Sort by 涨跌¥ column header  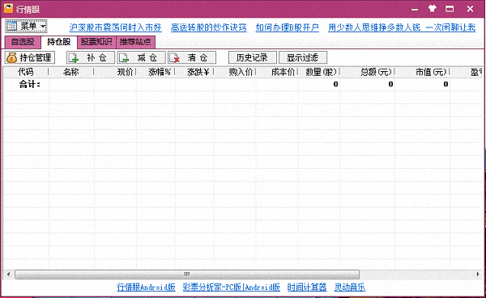point(194,72)
